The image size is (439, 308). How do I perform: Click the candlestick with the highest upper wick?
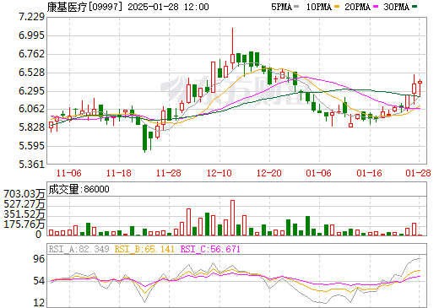point(232,48)
